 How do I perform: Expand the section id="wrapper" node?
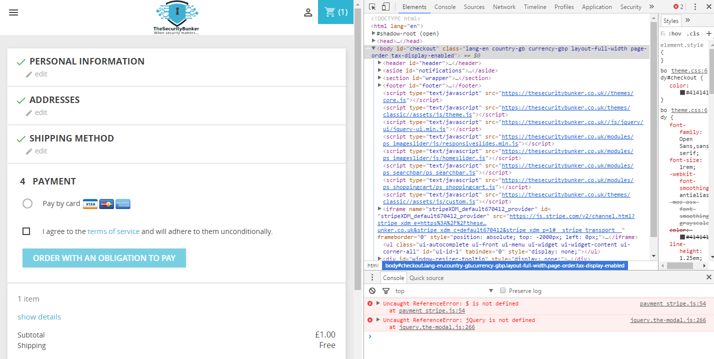(380, 78)
